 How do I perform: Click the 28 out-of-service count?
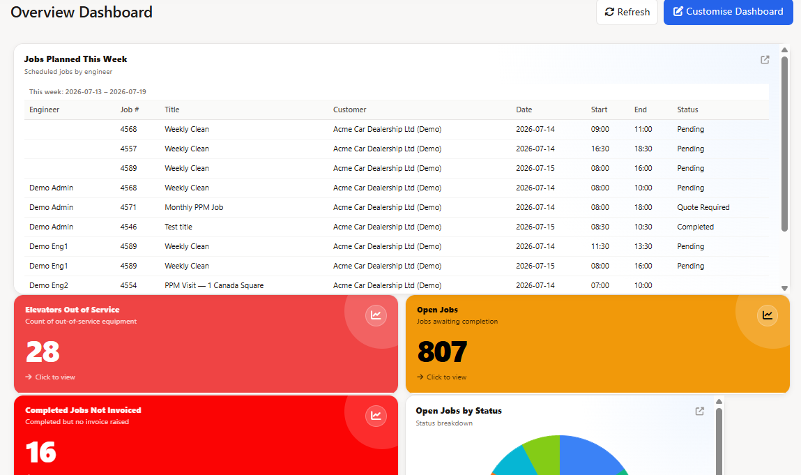click(43, 352)
